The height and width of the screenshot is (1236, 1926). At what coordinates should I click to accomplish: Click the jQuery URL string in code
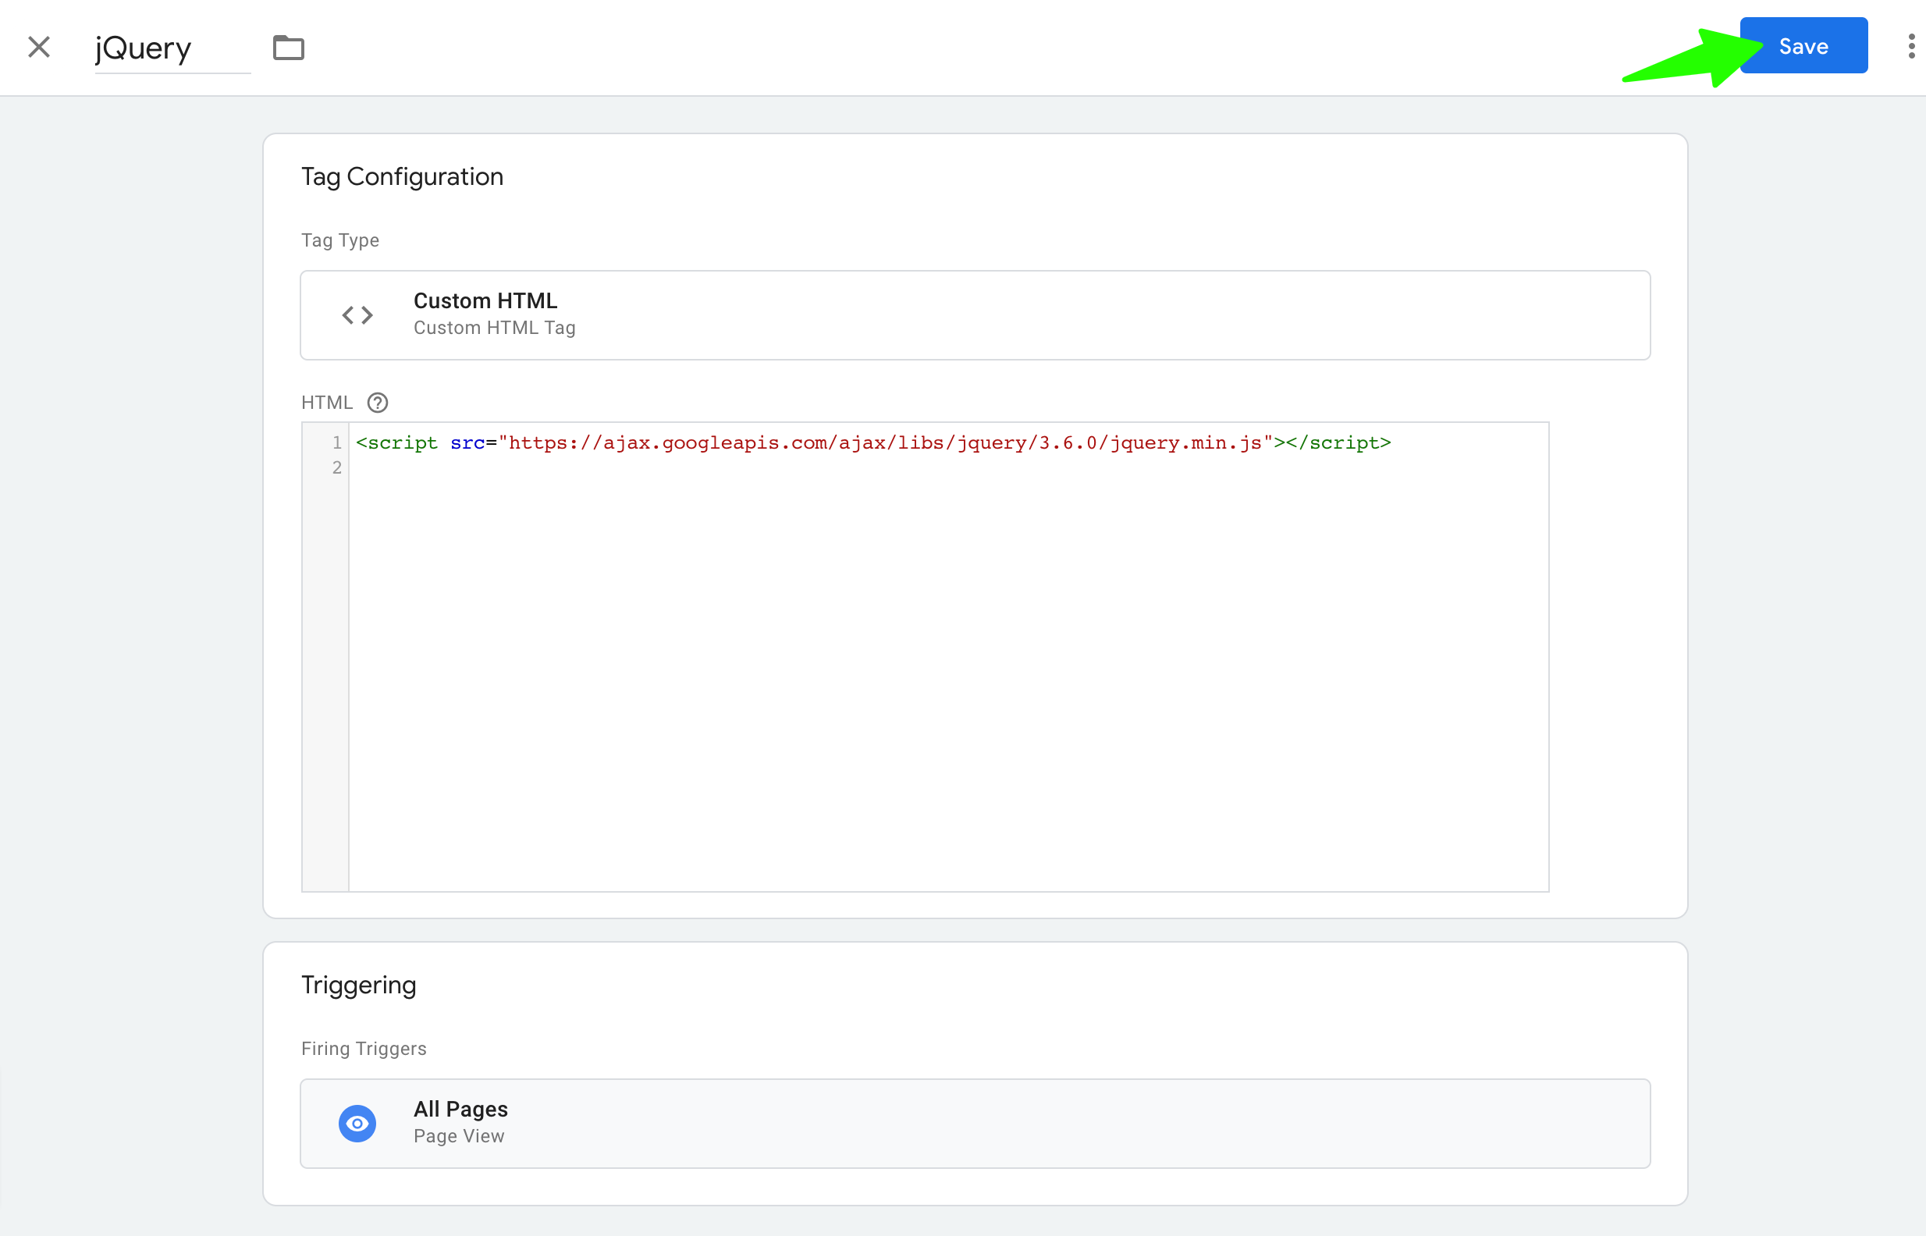click(x=884, y=443)
